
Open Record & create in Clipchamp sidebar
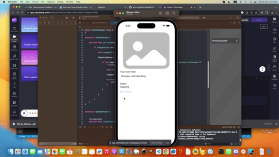pos(14,39)
